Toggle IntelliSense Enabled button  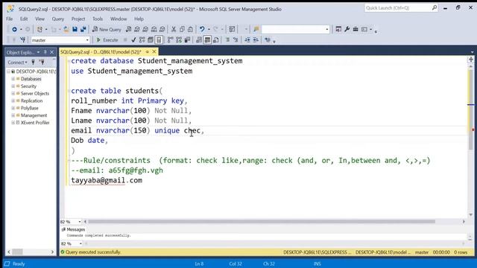pyautogui.click(x=159, y=39)
